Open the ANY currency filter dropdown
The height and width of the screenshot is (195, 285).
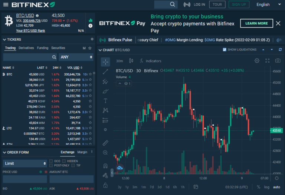click(76, 57)
